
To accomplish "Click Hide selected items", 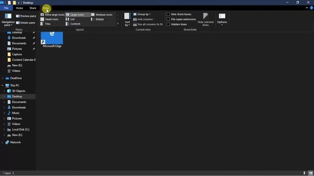I will click(206, 20).
